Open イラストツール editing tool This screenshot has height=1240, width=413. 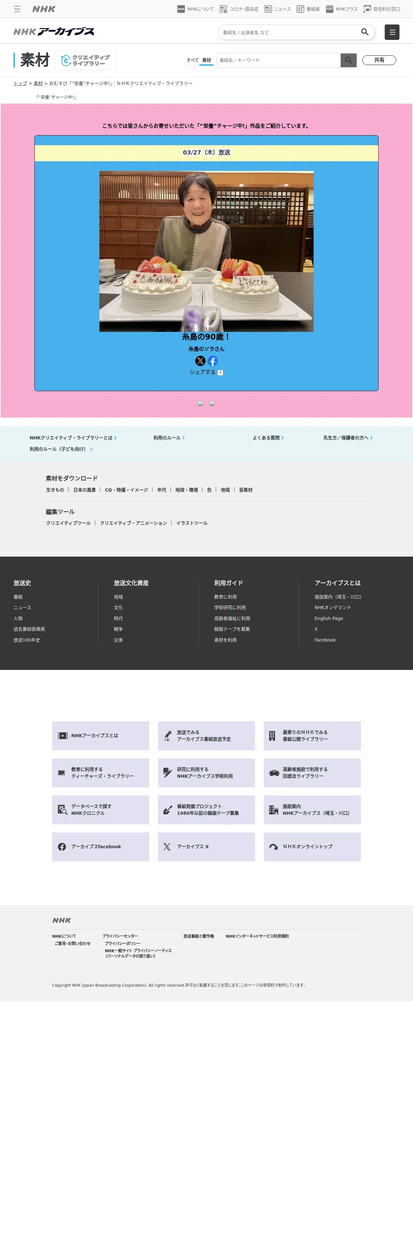[x=192, y=523]
